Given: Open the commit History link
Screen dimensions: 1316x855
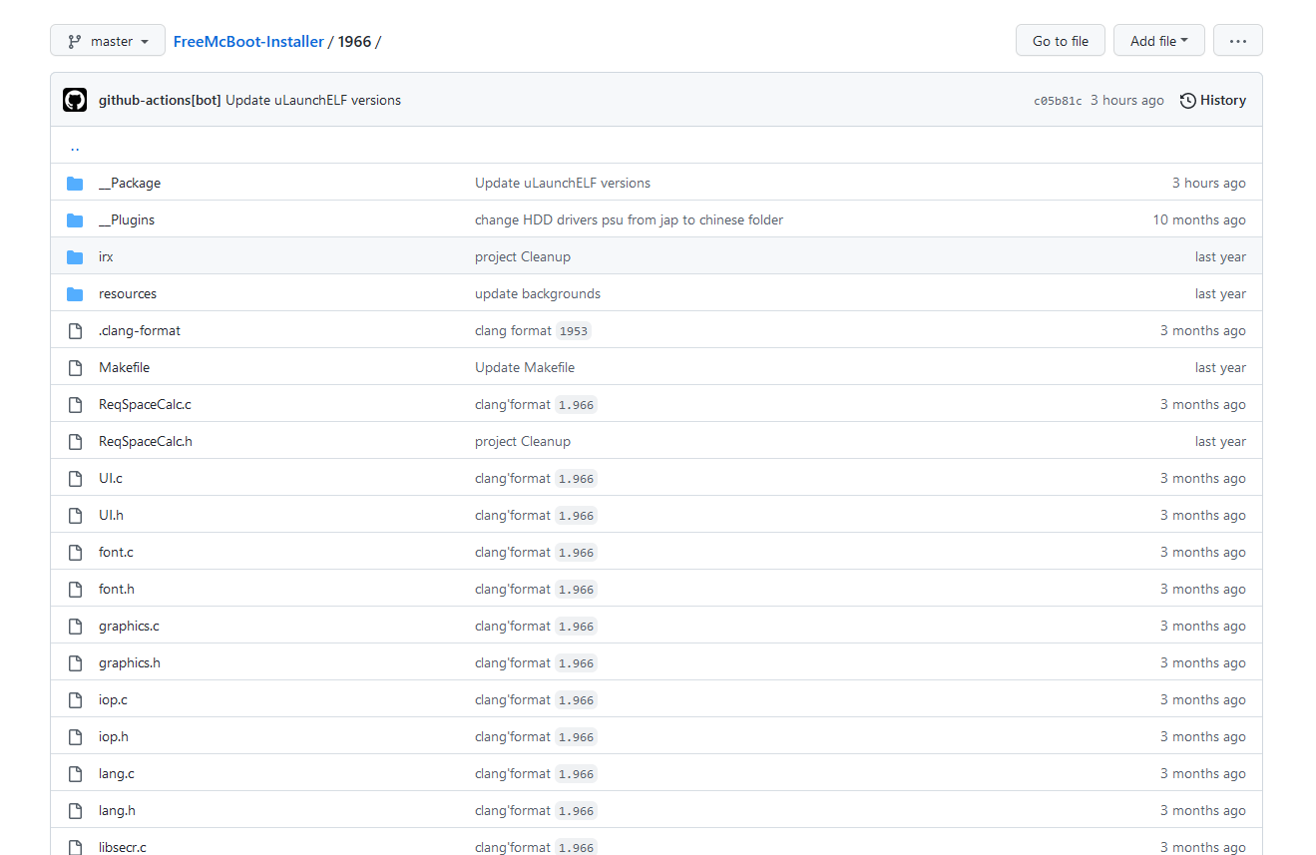Looking at the screenshot, I should tap(1212, 100).
